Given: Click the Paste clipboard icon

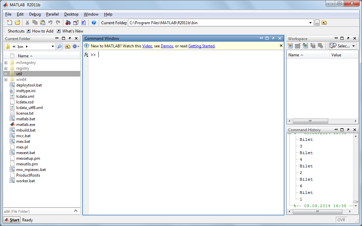Looking at the screenshot, I should click(42, 23).
